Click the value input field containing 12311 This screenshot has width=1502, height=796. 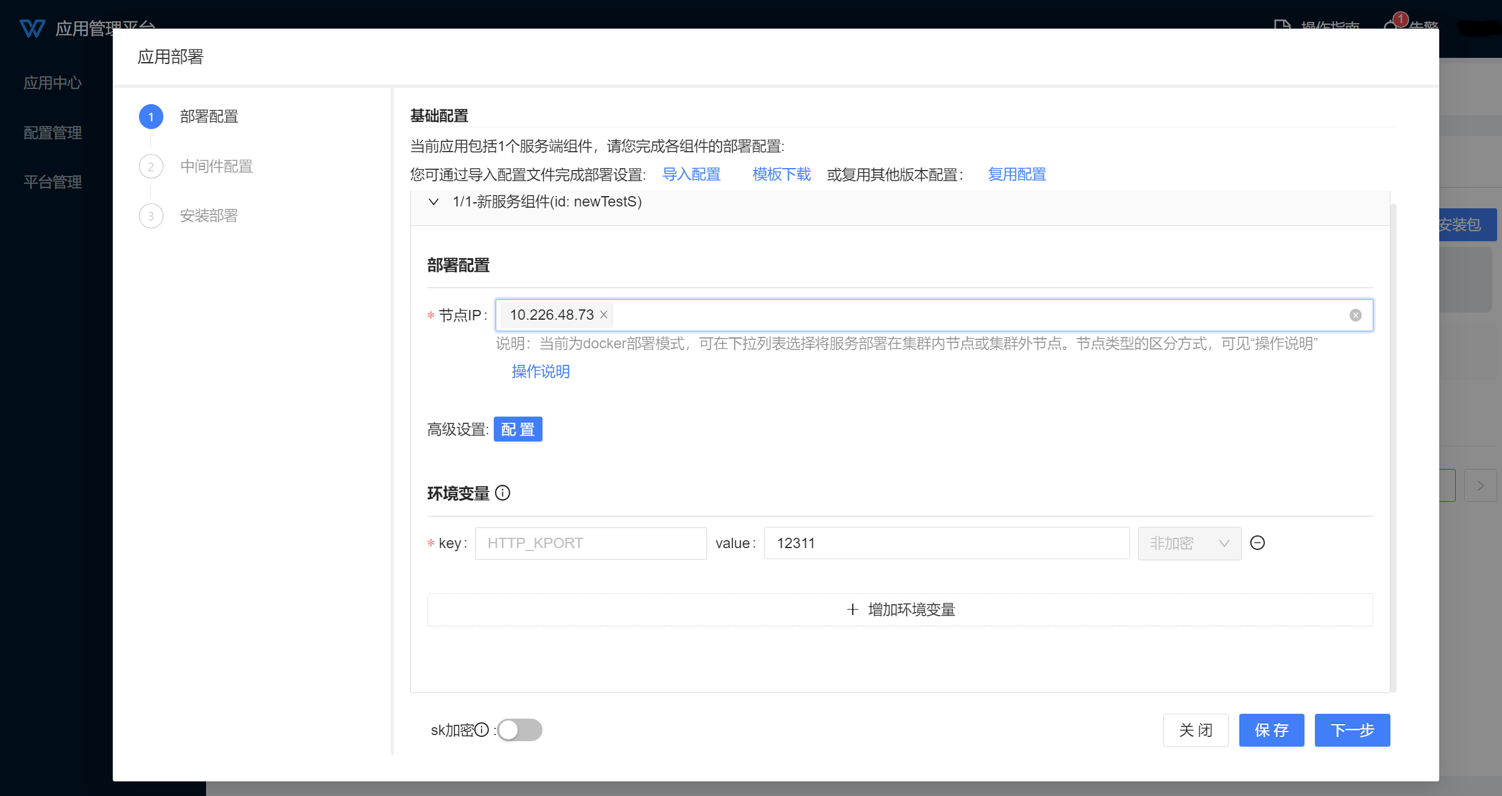point(946,543)
